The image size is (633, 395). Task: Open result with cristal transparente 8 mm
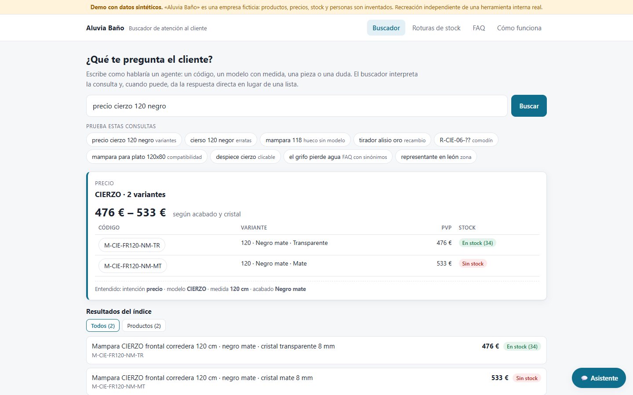(x=316, y=350)
